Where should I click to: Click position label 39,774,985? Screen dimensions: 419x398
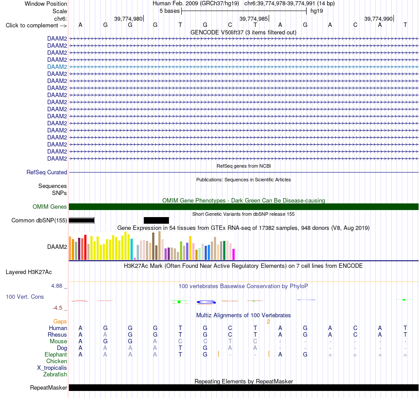[253, 19]
